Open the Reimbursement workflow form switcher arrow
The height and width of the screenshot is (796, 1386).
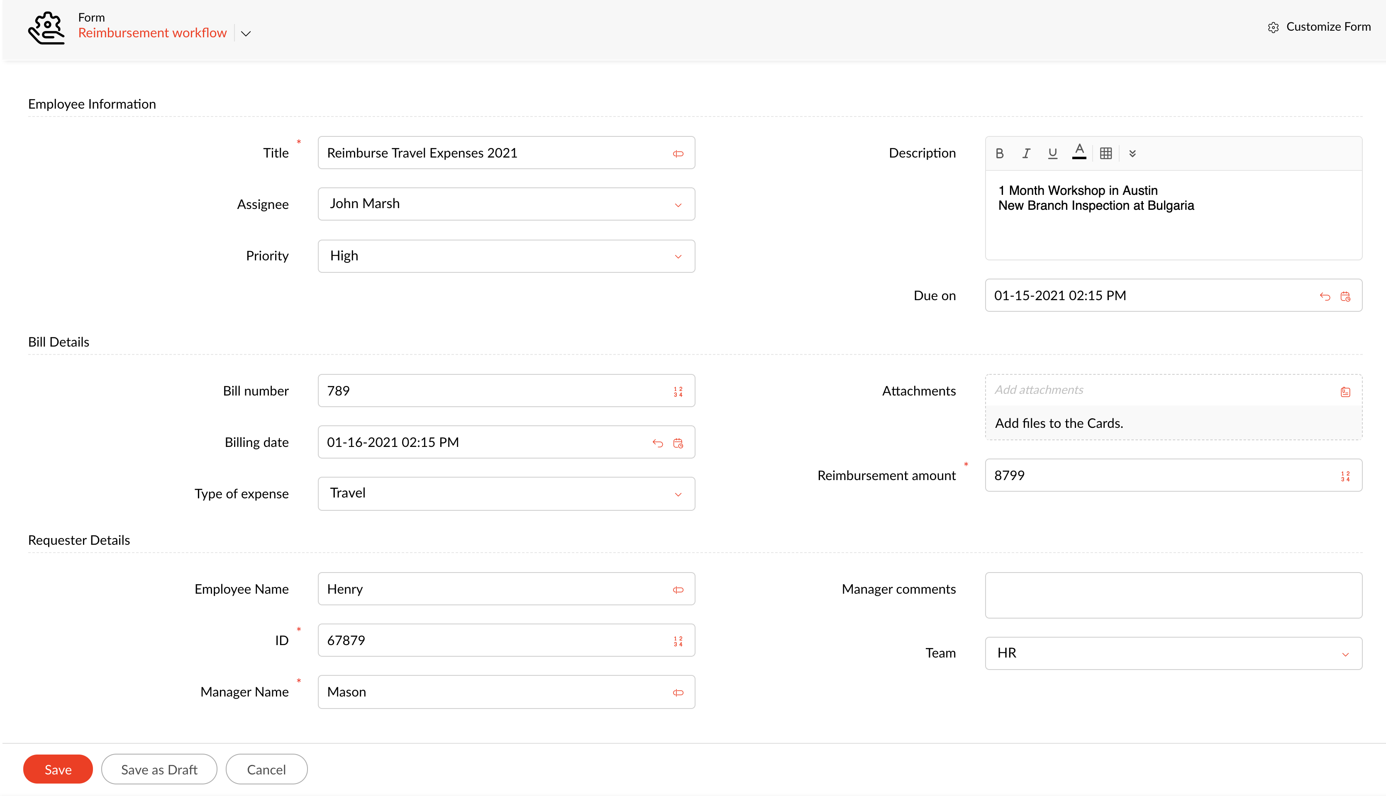pyautogui.click(x=246, y=34)
